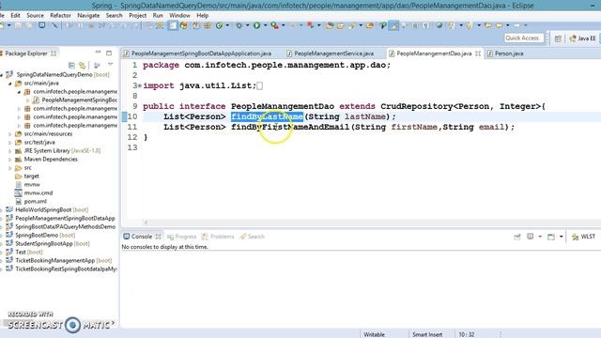Click the Open Type icon in toolbar
Screen dimensions: 601x338
pyautogui.click(x=330, y=25)
